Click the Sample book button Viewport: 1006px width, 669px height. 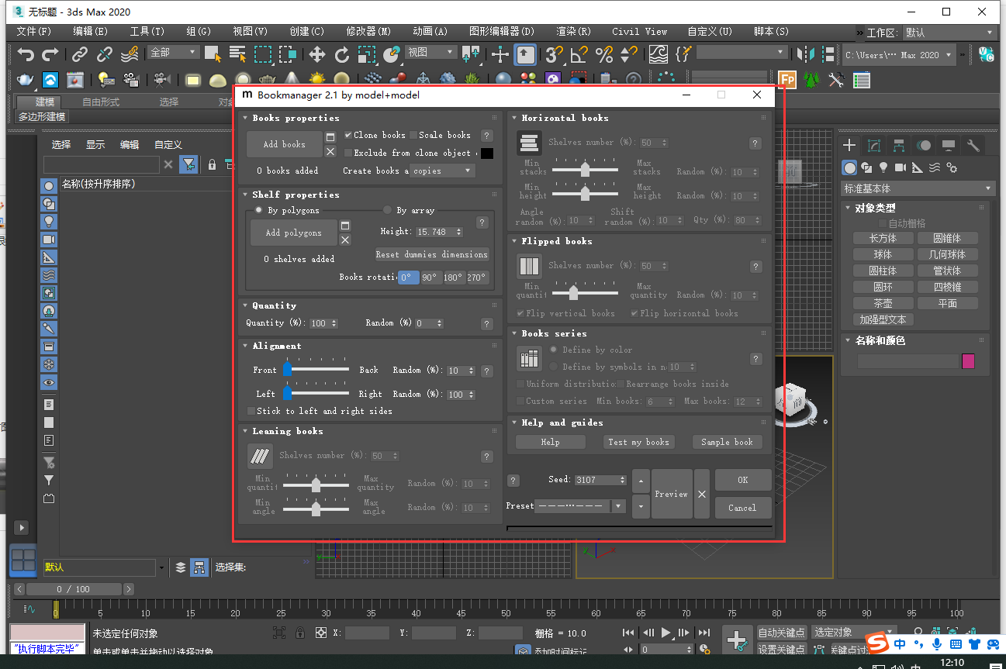[x=727, y=442]
